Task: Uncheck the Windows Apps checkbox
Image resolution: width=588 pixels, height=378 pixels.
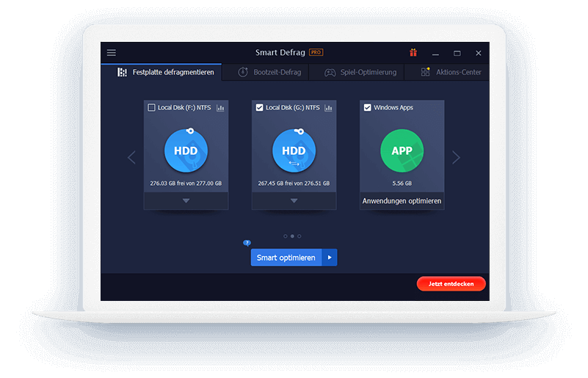Action: [368, 108]
